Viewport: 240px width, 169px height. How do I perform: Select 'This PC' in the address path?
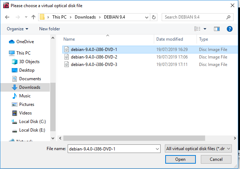pyautogui.click(x=59, y=17)
